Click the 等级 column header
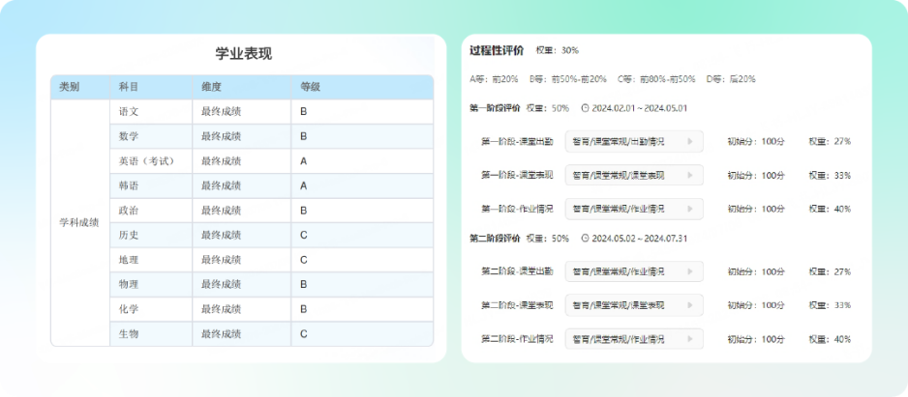 point(311,87)
